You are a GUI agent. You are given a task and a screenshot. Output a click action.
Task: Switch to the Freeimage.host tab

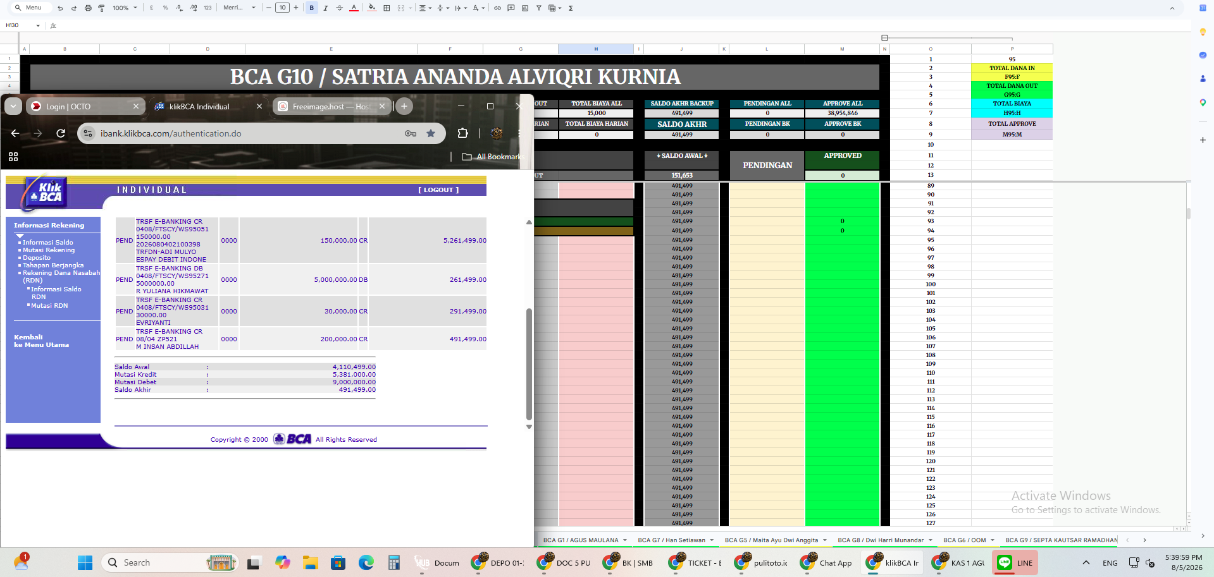coord(331,107)
